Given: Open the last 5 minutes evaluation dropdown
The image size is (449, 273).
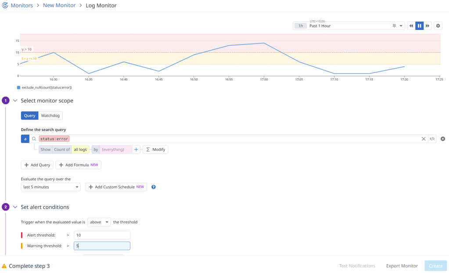Looking at the screenshot, I should (50, 187).
